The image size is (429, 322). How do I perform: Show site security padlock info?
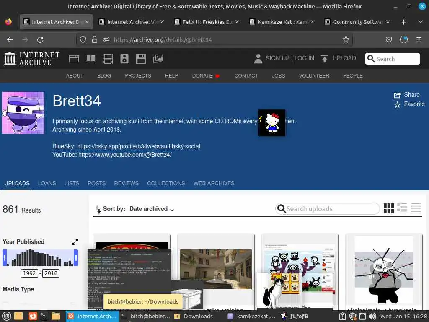[95, 40]
